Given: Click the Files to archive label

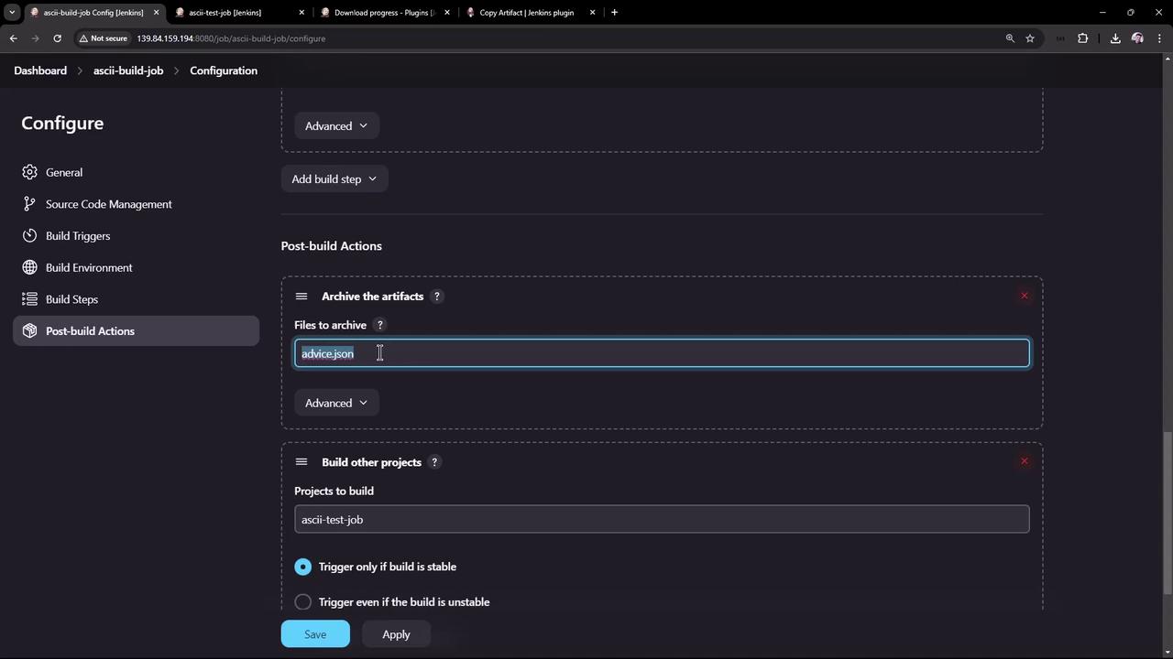Looking at the screenshot, I should coord(330,325).
